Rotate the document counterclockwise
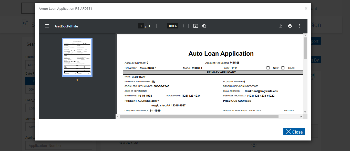The height and width of the screenshot is (151, 350). (204, 26)
